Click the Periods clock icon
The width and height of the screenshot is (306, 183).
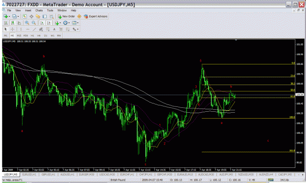click(x=66, y=23)
